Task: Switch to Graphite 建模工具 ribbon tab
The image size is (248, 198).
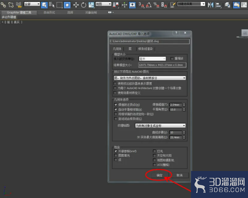Action: pyautogui.click(x=19, y=13)
